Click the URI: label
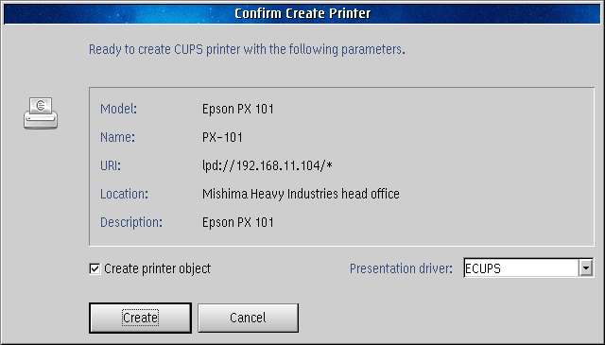Image resolution: width=605 pixels, height=345 pixels. (x=111, y=166)
